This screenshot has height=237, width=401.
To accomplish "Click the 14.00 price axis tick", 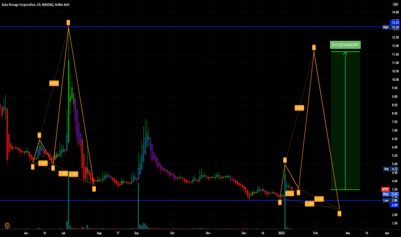I will (x=395, y=12).
